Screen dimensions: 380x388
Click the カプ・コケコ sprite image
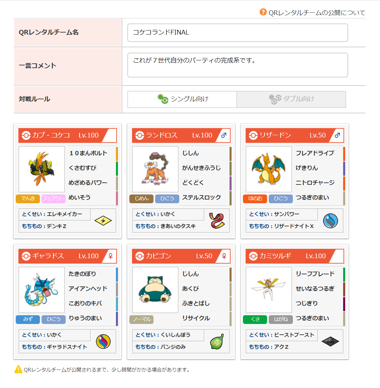coord(42,169)
